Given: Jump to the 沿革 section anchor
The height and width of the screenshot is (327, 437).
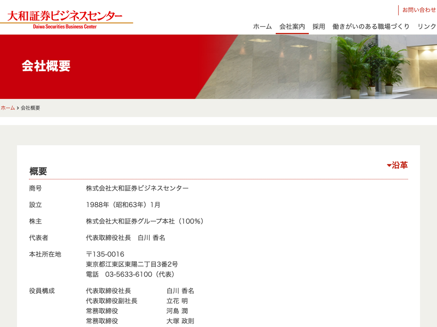Looking at the screenshot, I should (397, 165).
